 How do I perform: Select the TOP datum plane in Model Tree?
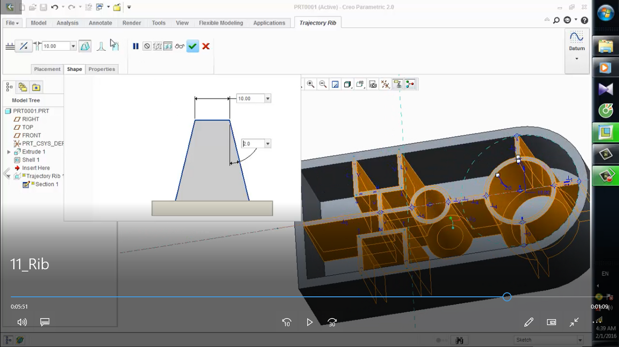click(x=28, y=127)
